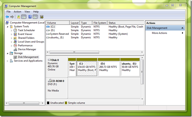Viewport: 192px width, 117px height.
Task: Sort by the Status column header
Action: [x=126, y=23]
